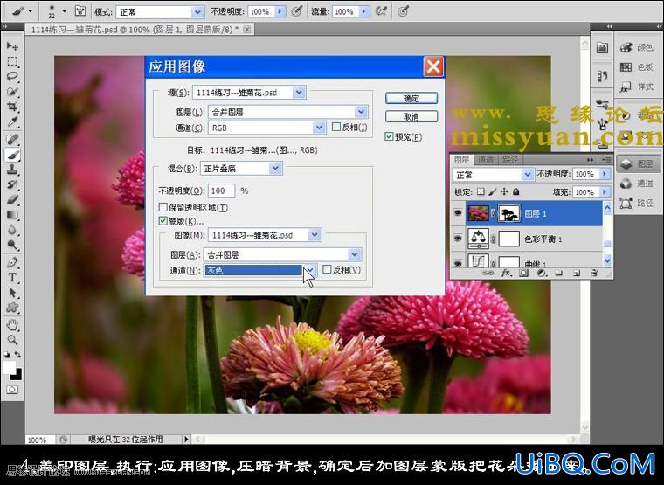Screen dimensions: 664x485
Task: Select the Hand tool
Action: tap(12, 325)
